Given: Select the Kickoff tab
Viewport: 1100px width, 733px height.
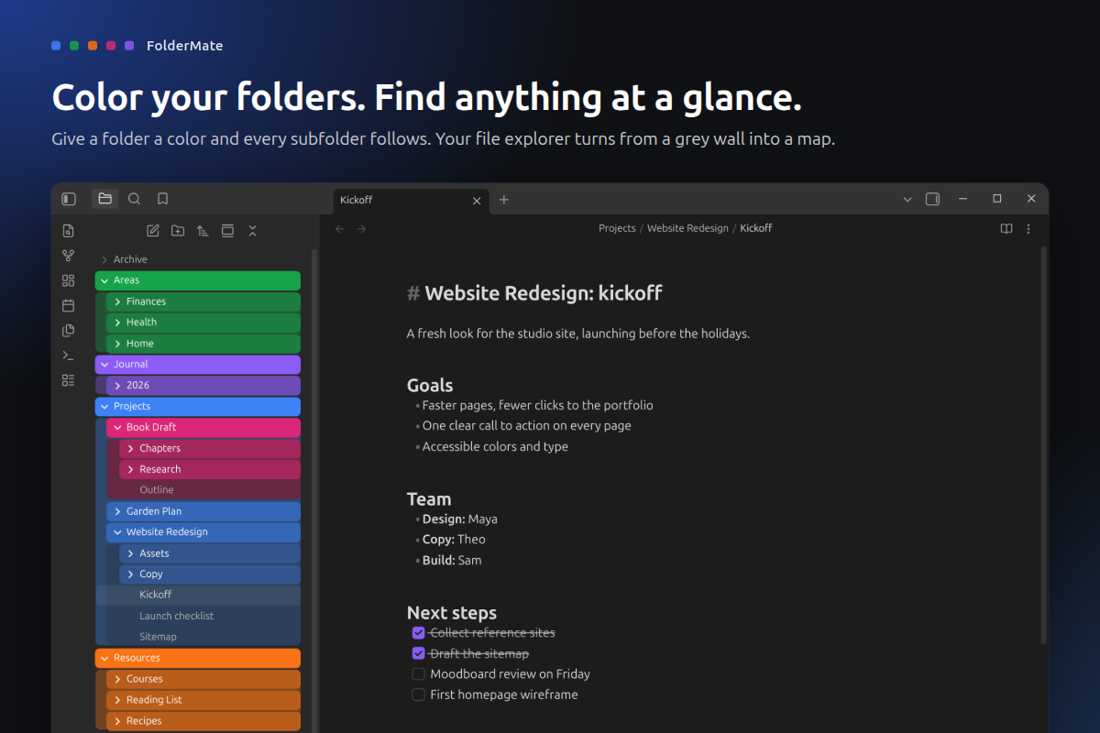Looking at the screenshot, I should [x=411, y=200].
